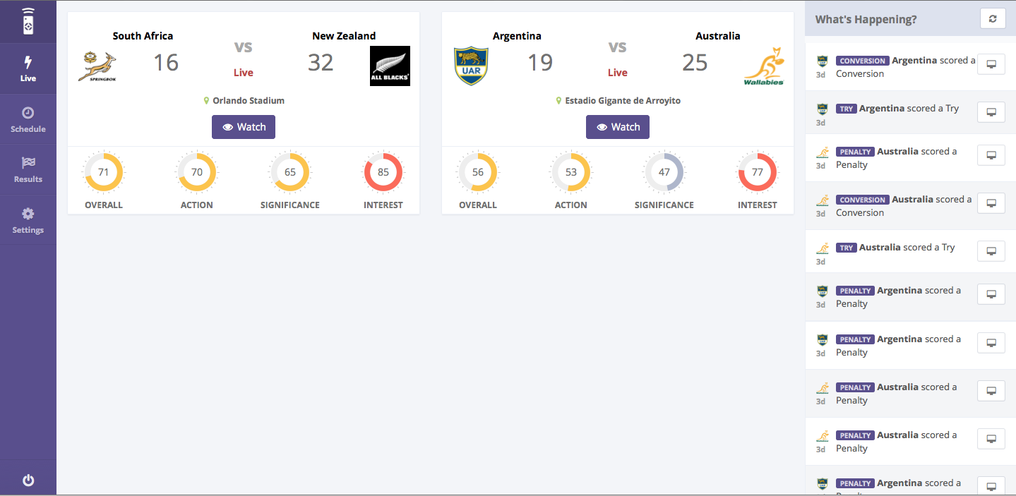The width and height of the screenshot is (1016, 496).
Task: Click the power logout icon
Action: click(28, 480)
